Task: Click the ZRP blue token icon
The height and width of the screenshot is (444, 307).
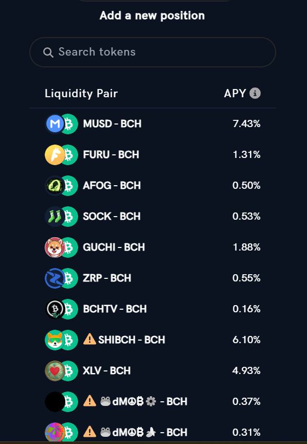Action: tap(55, 278)
